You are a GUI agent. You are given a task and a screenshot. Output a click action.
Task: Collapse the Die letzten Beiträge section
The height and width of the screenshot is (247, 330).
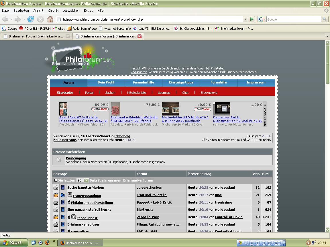click(56, 180)
